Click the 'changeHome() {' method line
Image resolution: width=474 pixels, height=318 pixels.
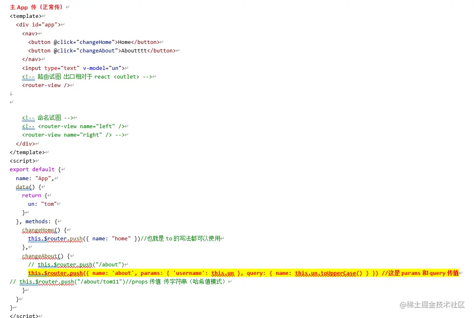[44, 230]
